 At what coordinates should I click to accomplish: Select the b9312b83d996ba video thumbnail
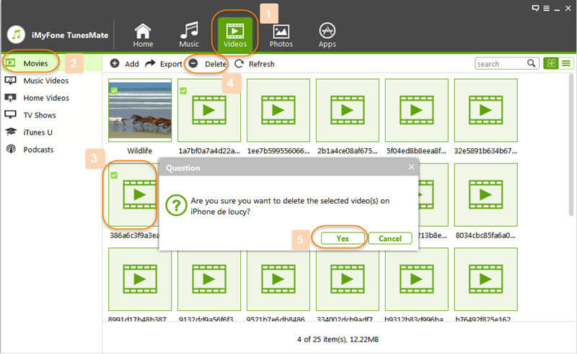[x=417, y=280]
